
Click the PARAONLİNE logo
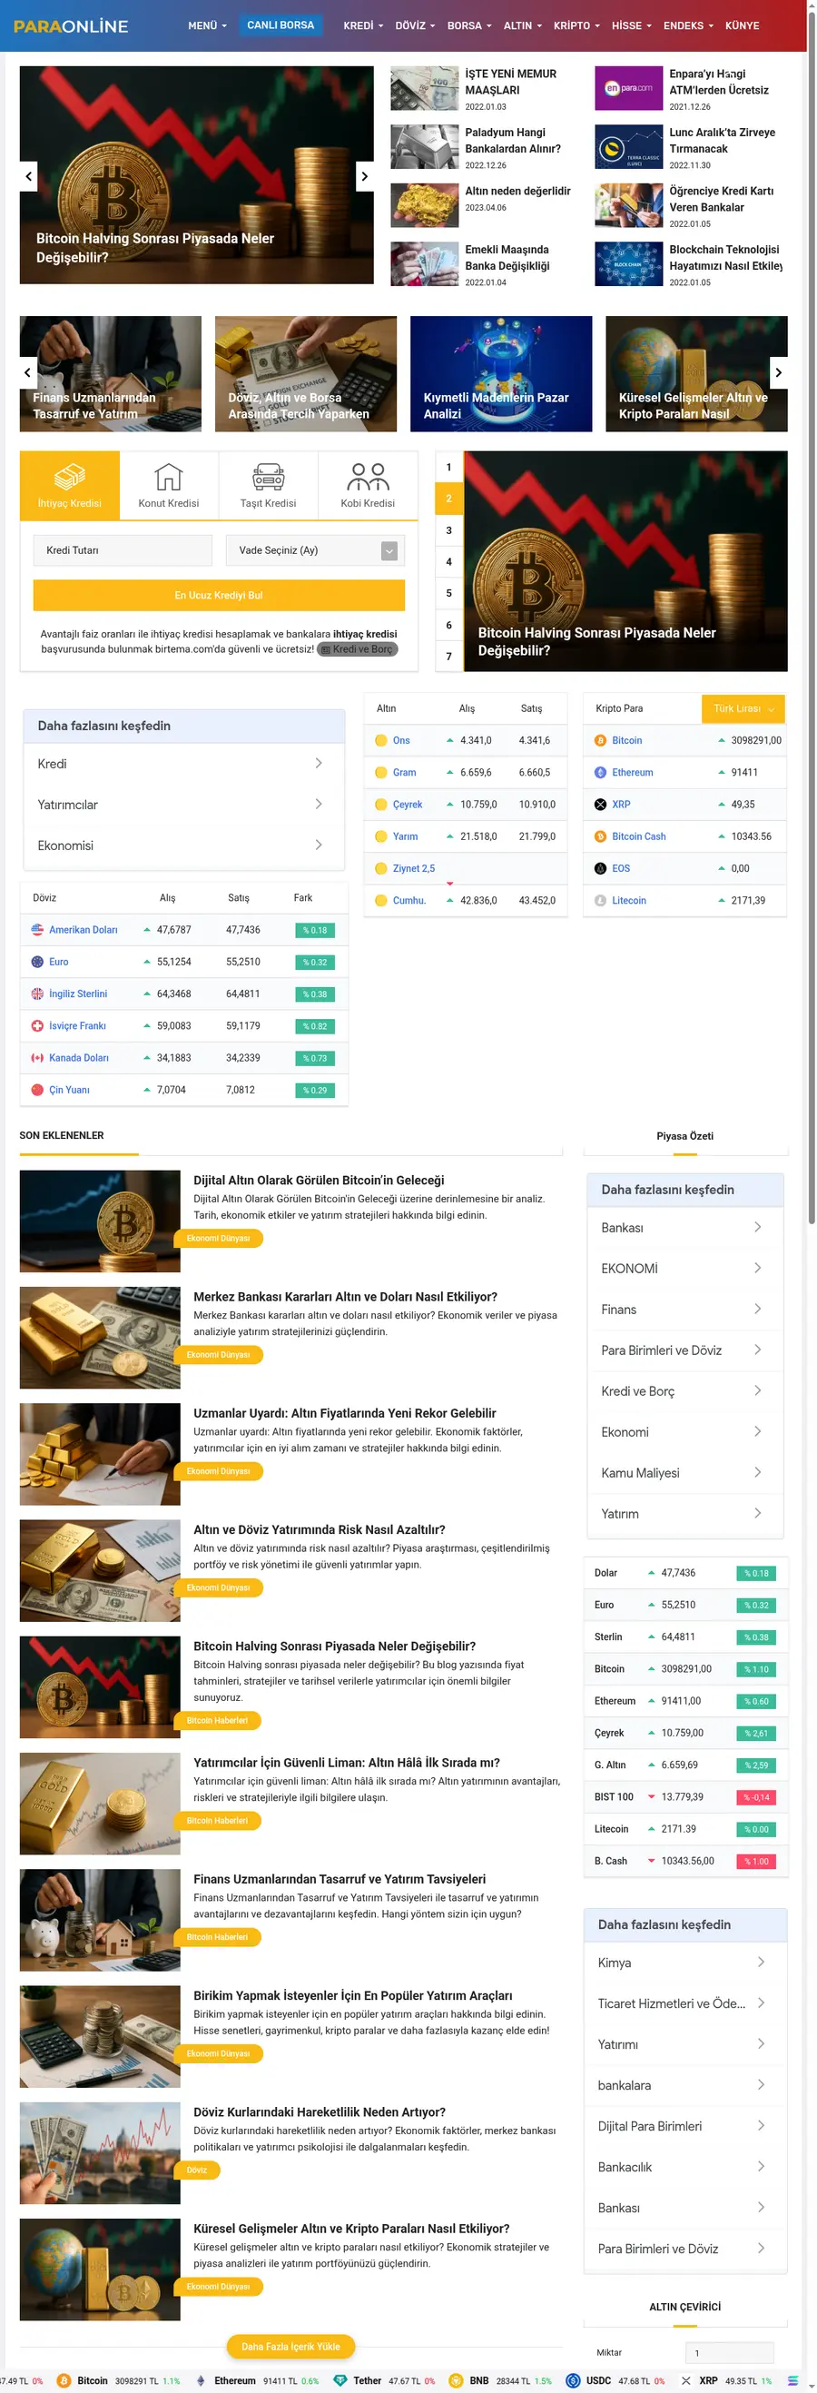(71, 26)
